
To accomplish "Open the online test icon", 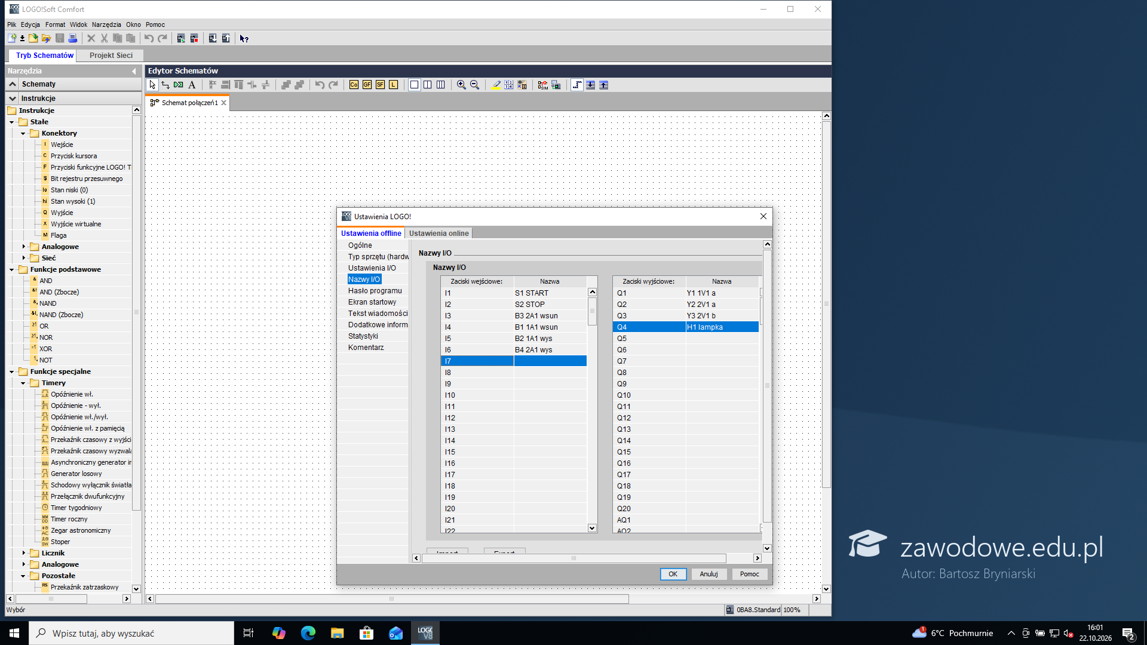I will [556, 85].
